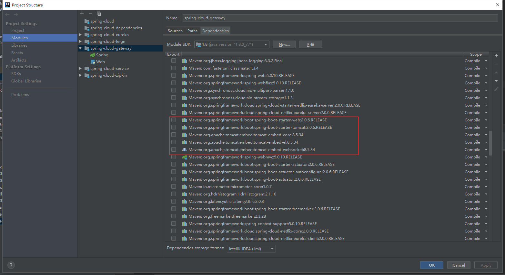Check export box for spring-boot-starter-web:2.0.6.RELEASE
Image resolution: width=505 pixels, height=275 pixels.
click(x=174, y=120)
